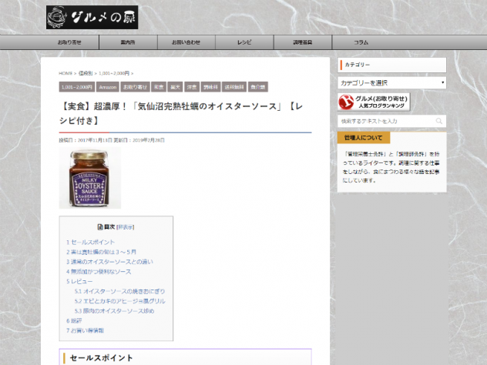Viewport: 487px width, 365px height.
Task: Jump to section 7 お買い得情報
Action: point(85,331)
